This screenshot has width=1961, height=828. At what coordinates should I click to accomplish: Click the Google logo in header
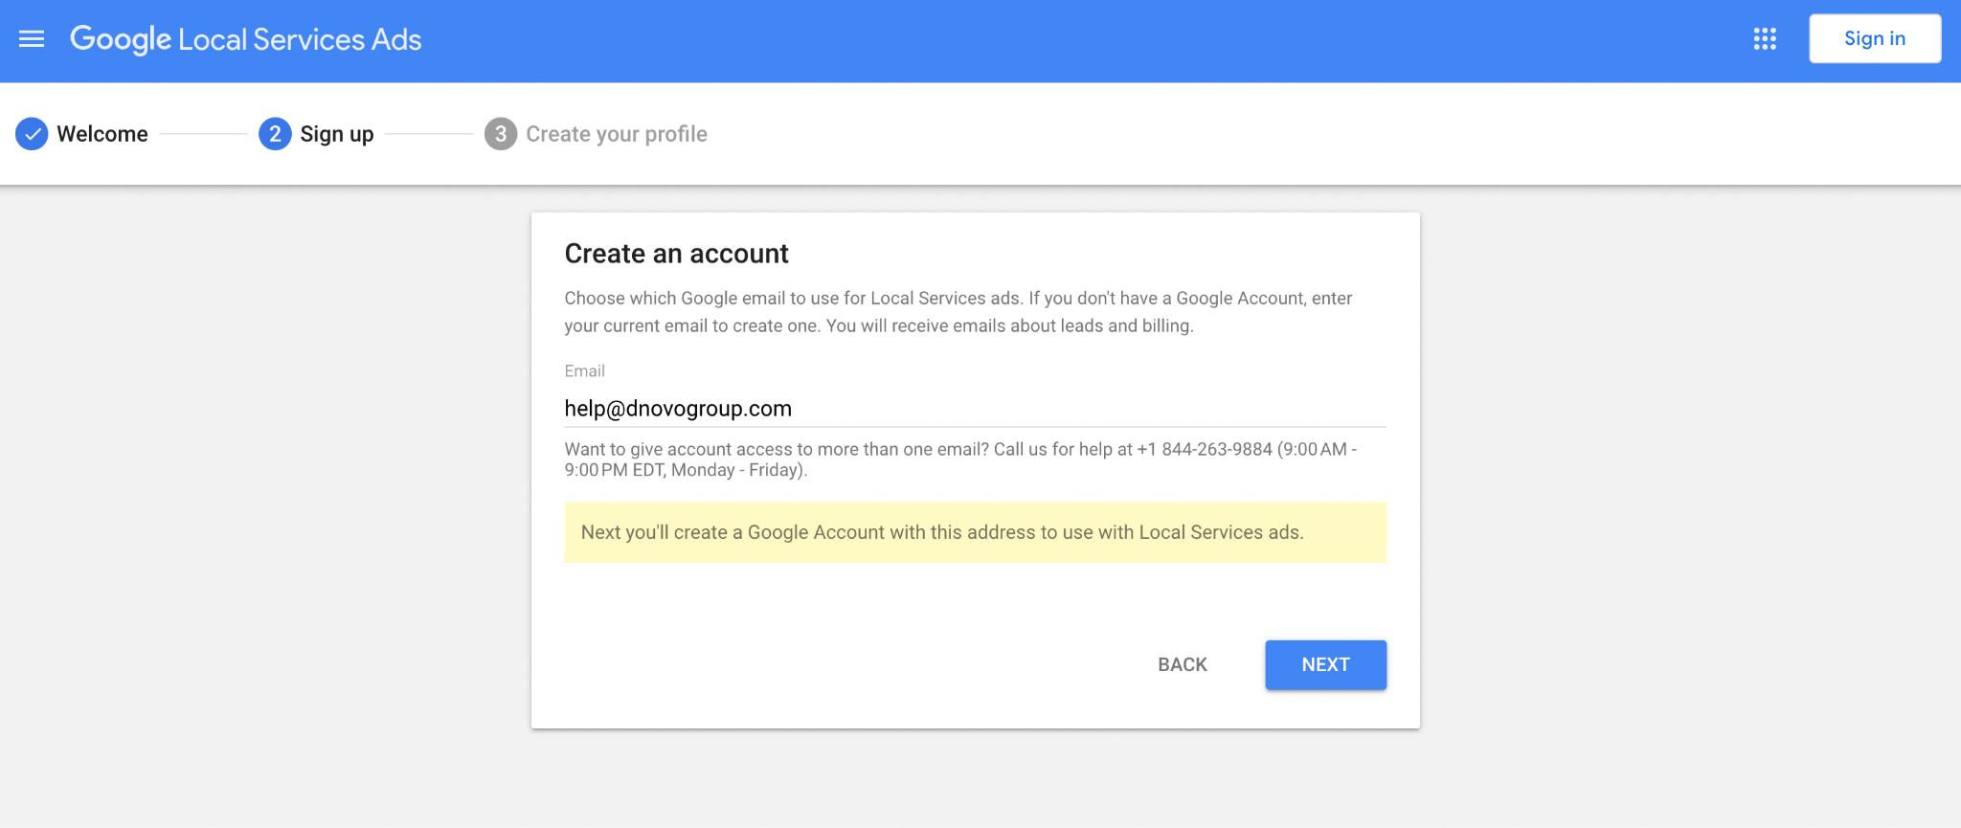click(121, 39)
